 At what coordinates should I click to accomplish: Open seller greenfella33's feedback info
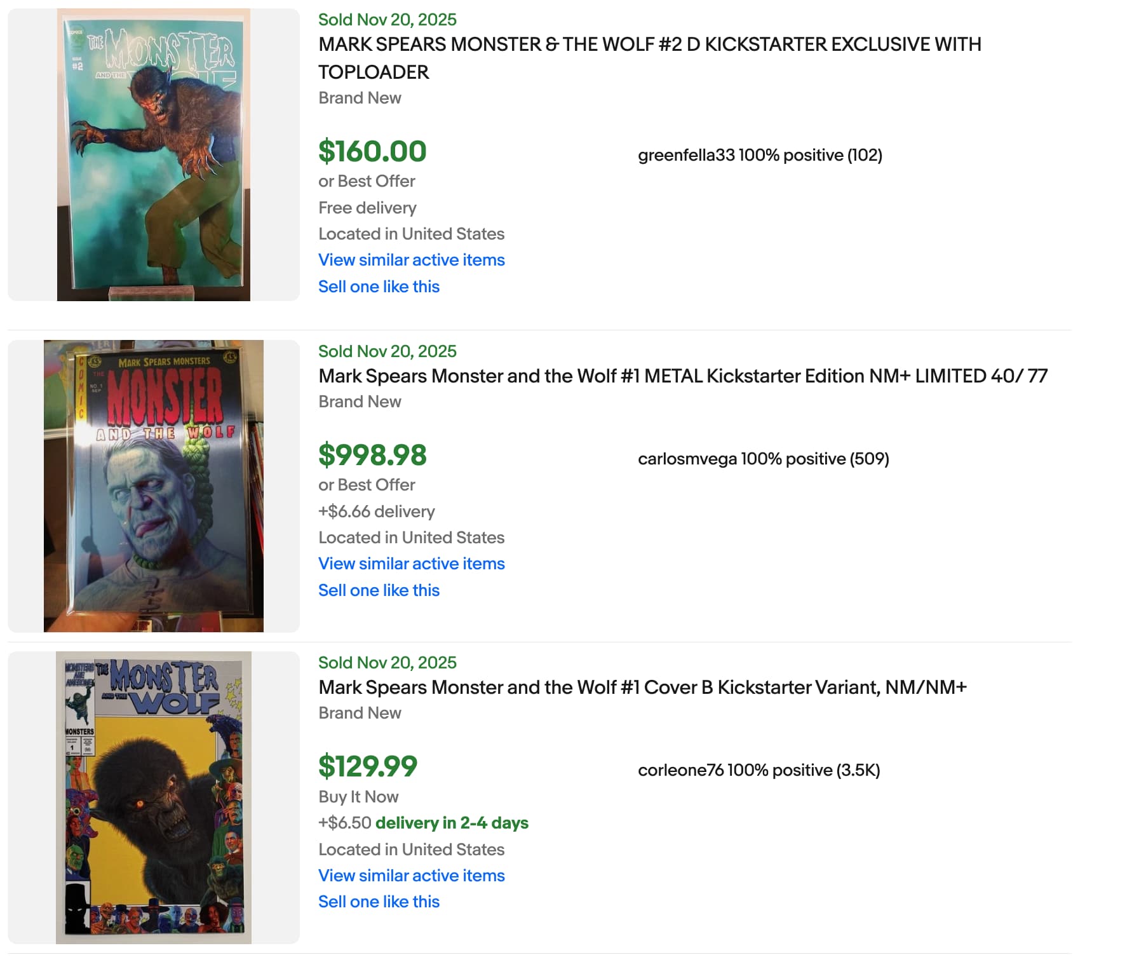tap(760, 155)
